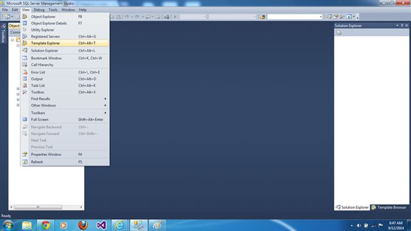Switch to Full Screen mode

point(65,119)
